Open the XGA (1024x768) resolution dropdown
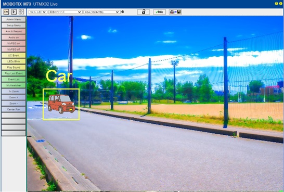 coord(102,12)
